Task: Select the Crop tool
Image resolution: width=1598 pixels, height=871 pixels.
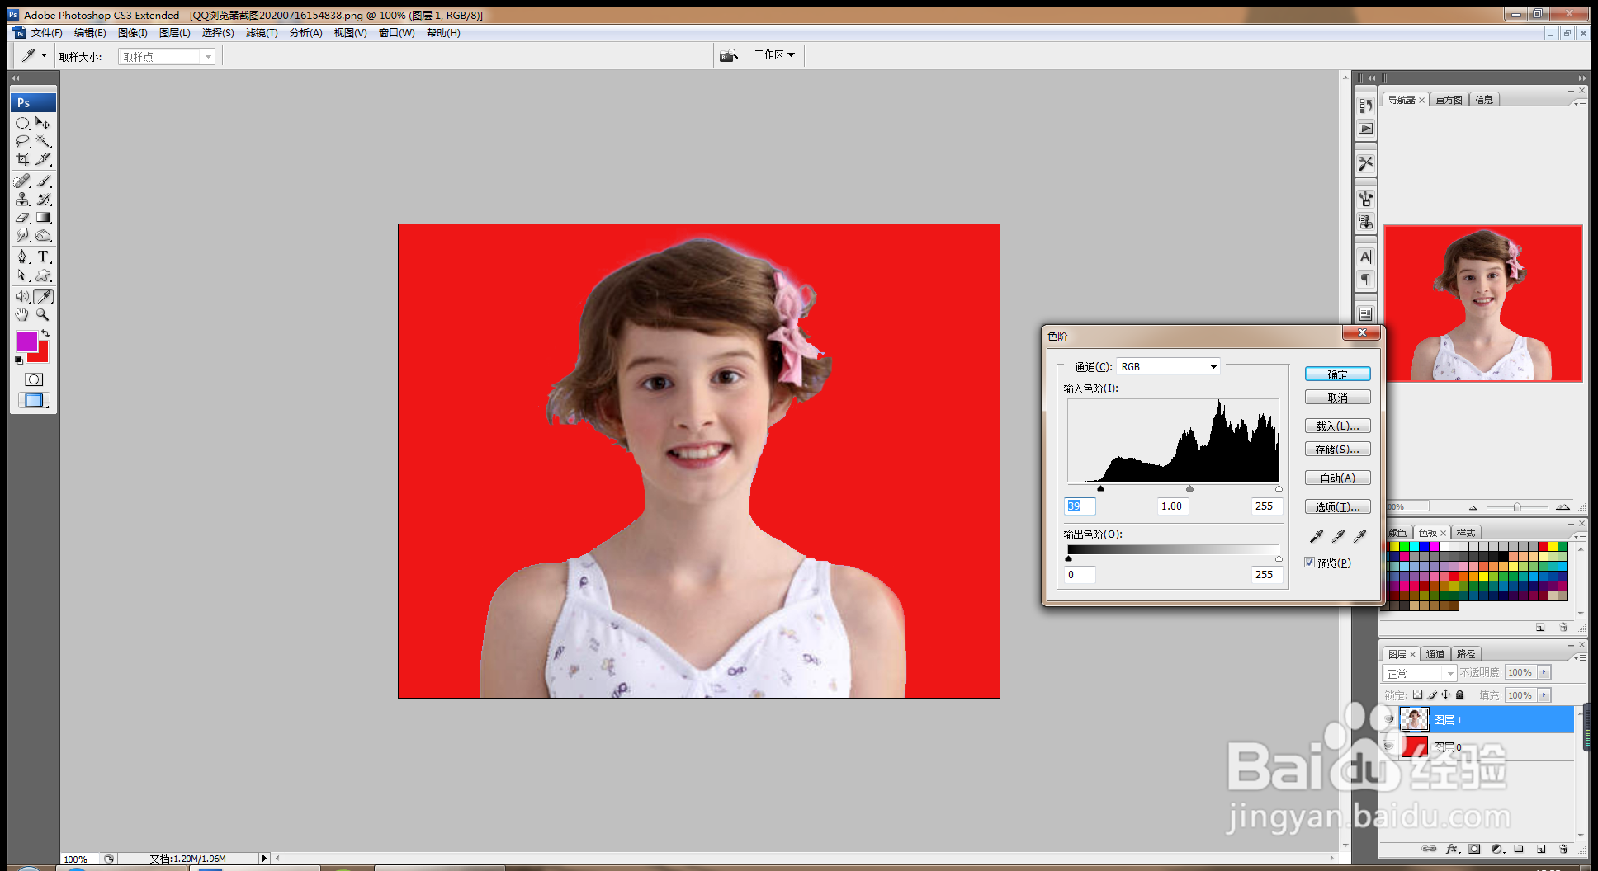Action: coord(23,159)
